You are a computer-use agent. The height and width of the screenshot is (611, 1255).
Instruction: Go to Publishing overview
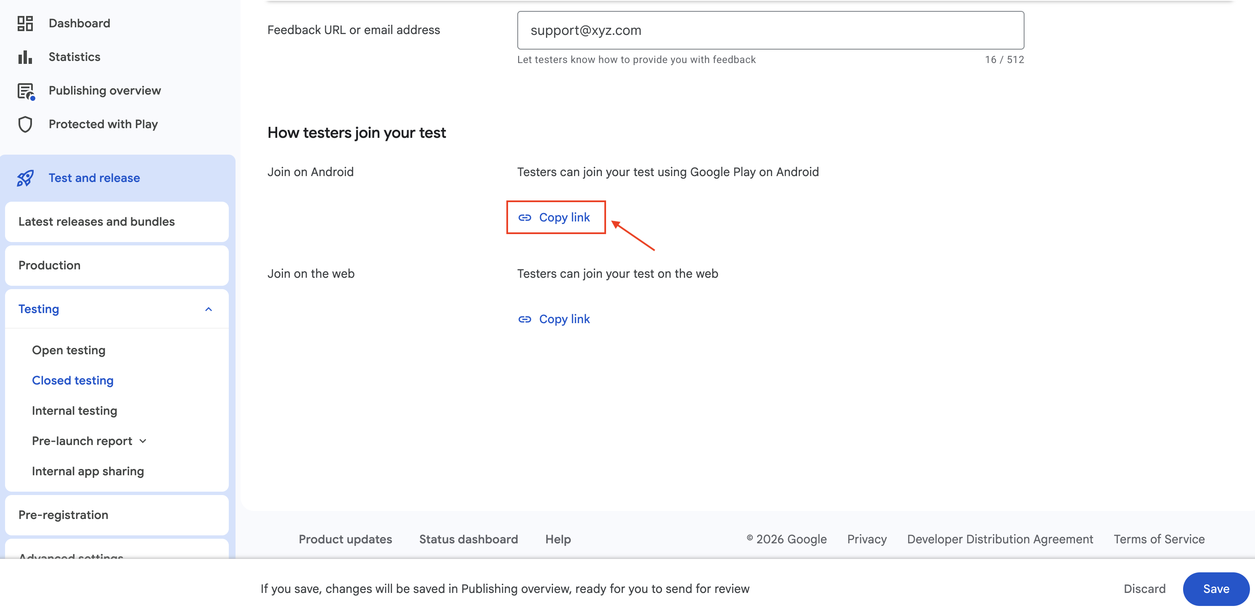click(x=104, y=90)
